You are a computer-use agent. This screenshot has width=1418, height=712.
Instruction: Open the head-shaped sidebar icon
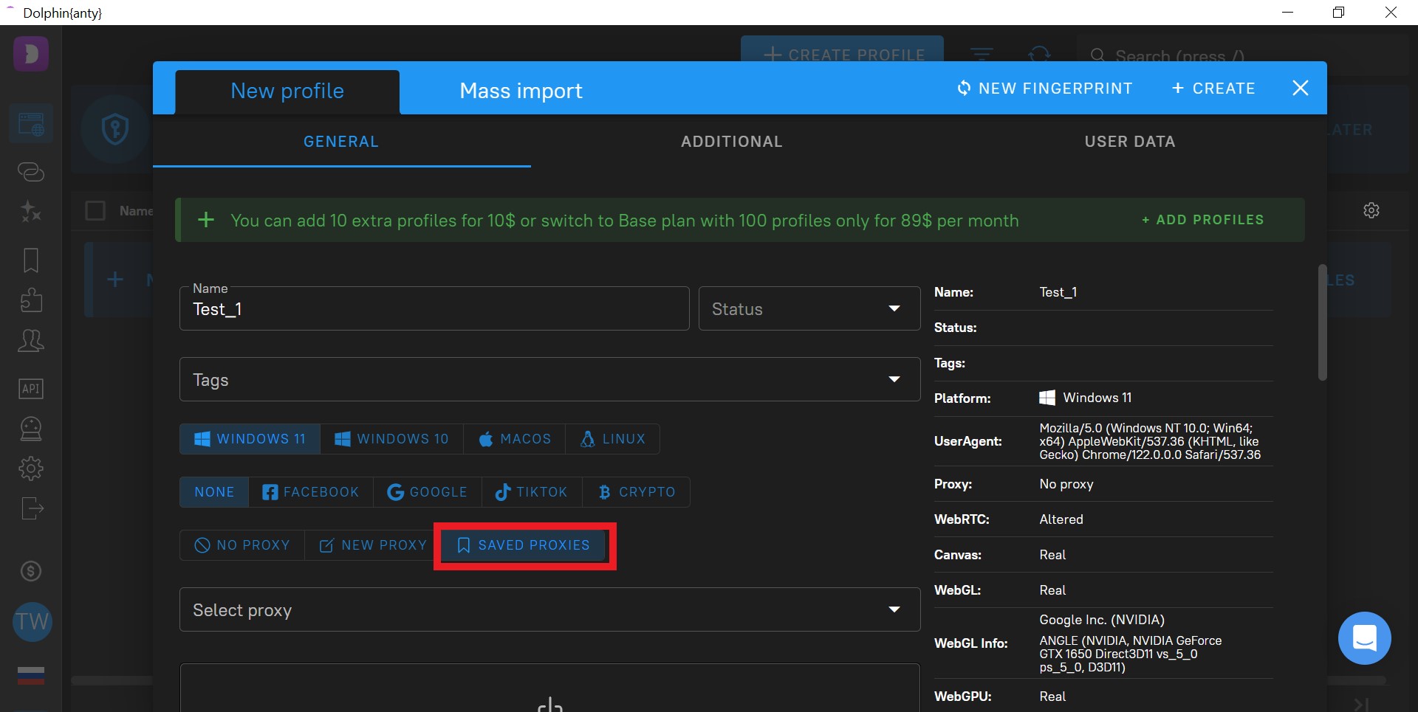click(31, 429)
